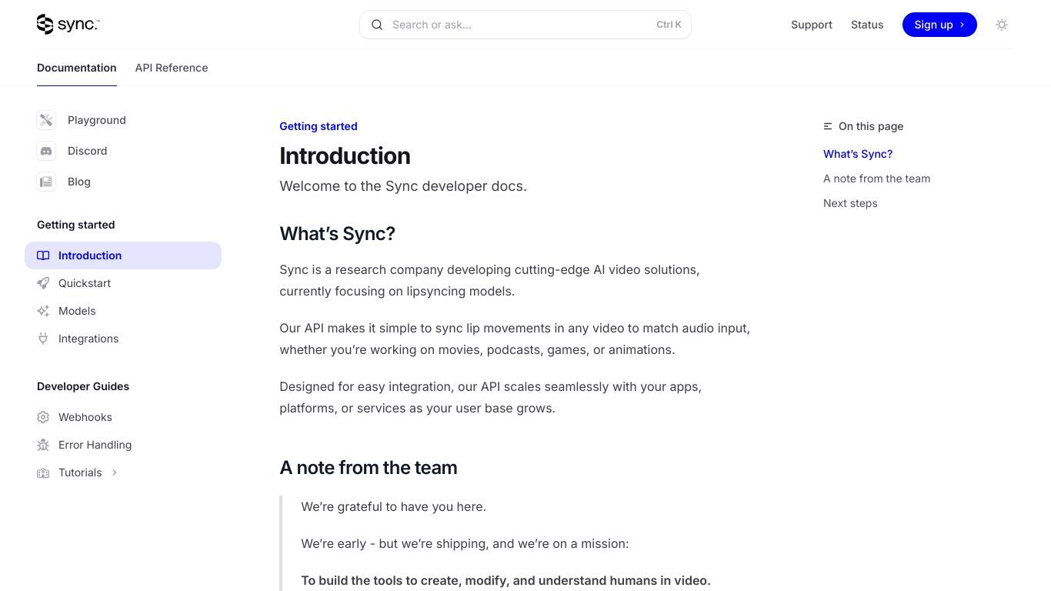
Task: Jump to Next steps anchor
Action: [850, 203]
